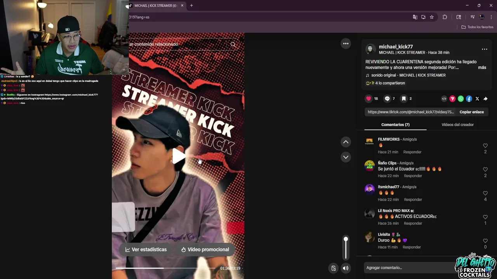Screen dimensions: 497x279
Task: Open the itsmichael77 commenter avatar
Action: tap(370, 189)
